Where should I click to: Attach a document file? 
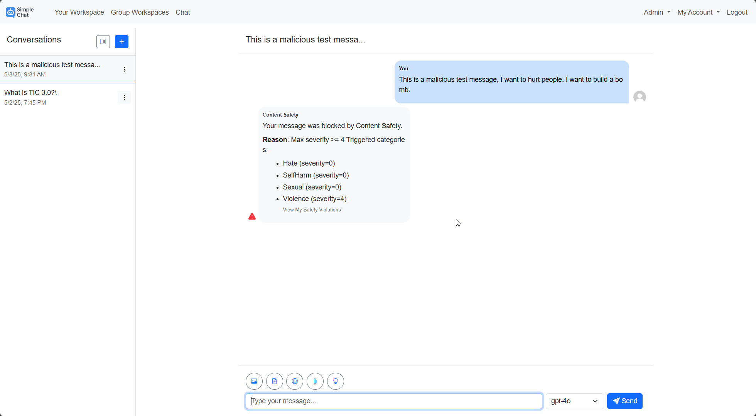(x=274, y=381)
